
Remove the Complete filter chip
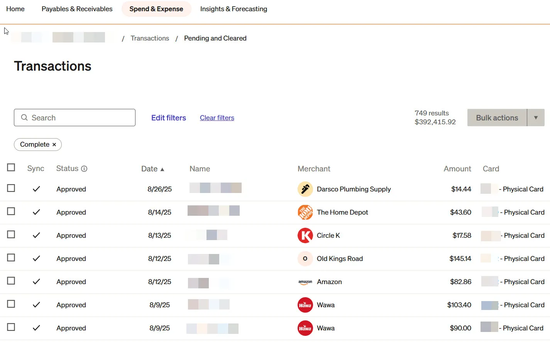(54, 144)
